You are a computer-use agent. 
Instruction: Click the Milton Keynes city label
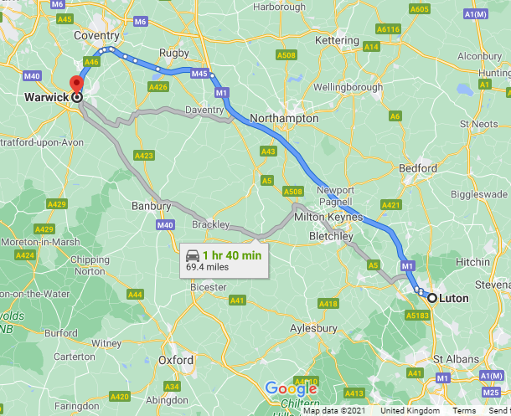pos(328,217)
